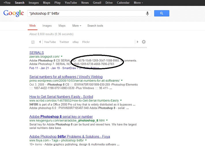Expand the More menu in top black bar
This screenshot has width=205, height=146.
click(138, 3)
